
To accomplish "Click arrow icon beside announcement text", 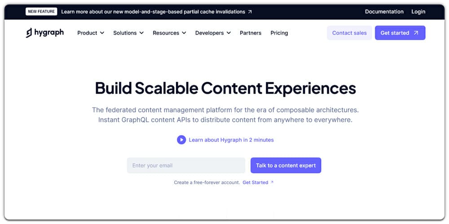I will (x=250, y=12).
